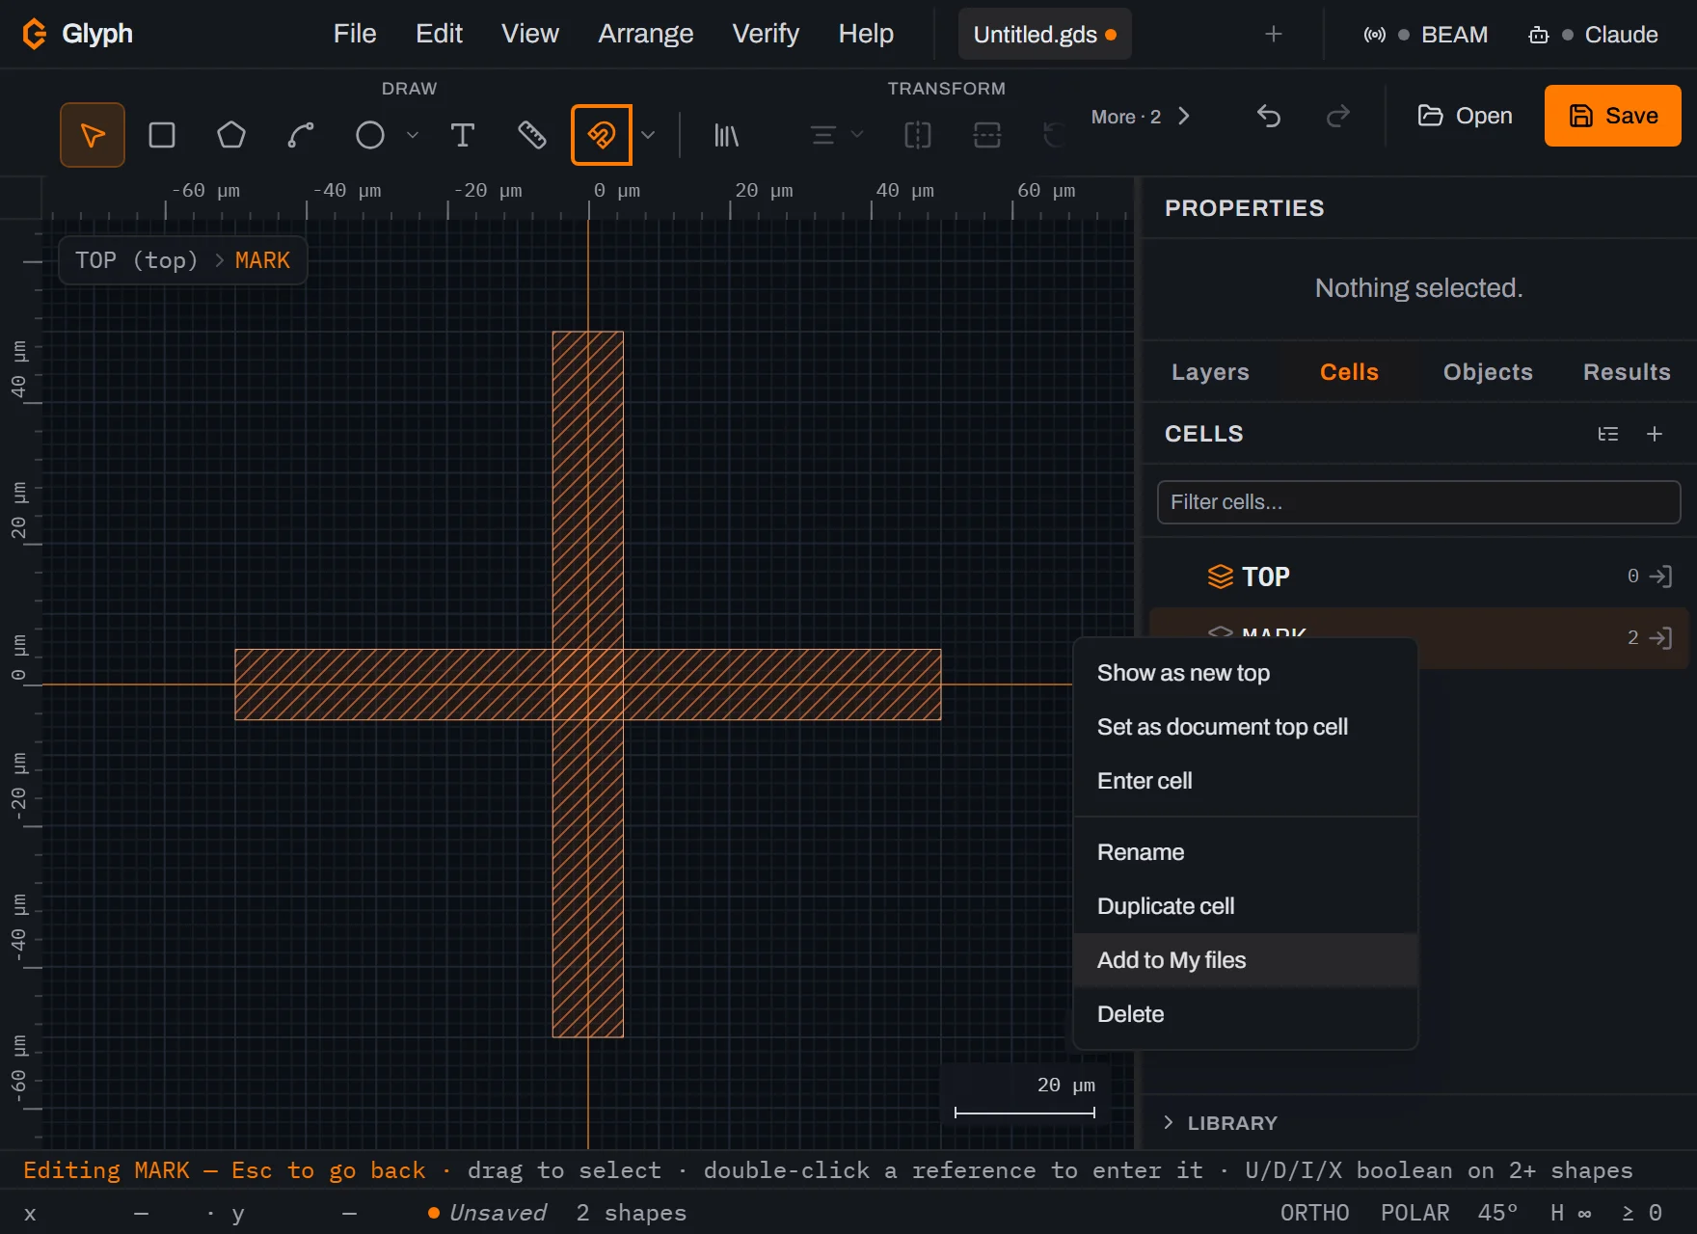The image size is (1697, 1234).
Task: Switch to the Layers tab
Action: pos(1210,372)
